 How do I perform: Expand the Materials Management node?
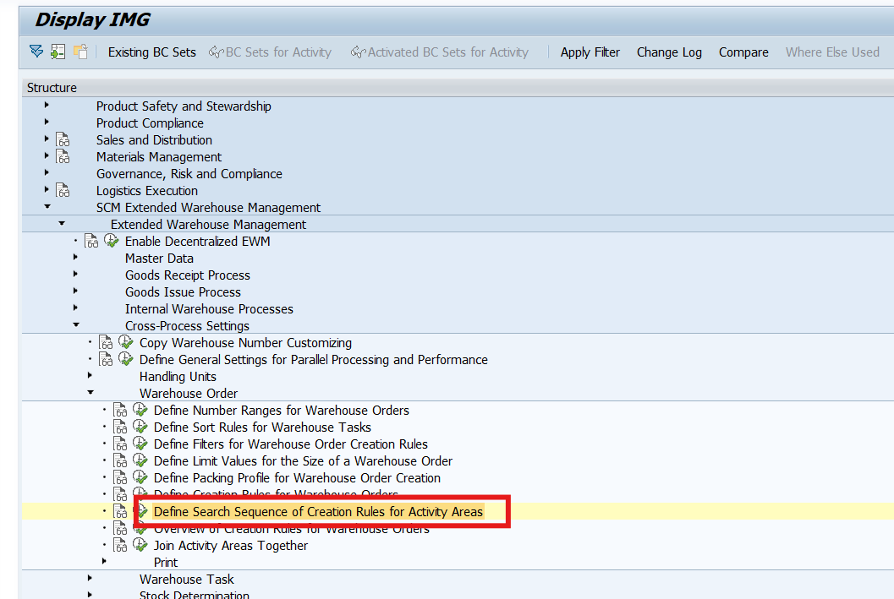47,155
